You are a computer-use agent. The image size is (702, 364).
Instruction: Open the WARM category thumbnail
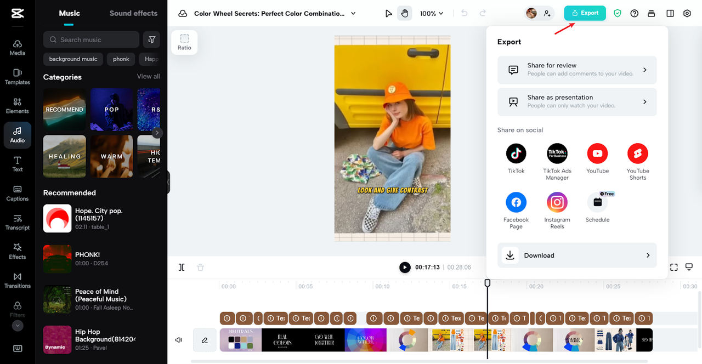pos(112,156)
